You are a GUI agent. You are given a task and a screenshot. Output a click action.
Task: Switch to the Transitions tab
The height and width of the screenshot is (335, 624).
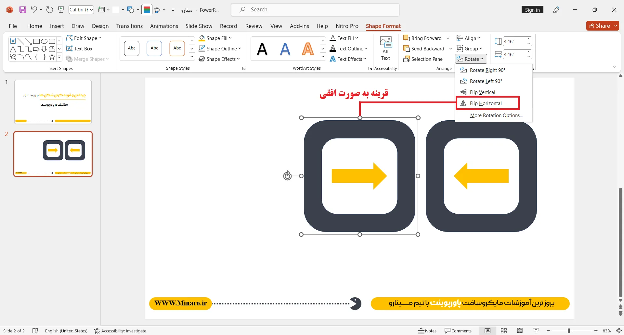129,26
